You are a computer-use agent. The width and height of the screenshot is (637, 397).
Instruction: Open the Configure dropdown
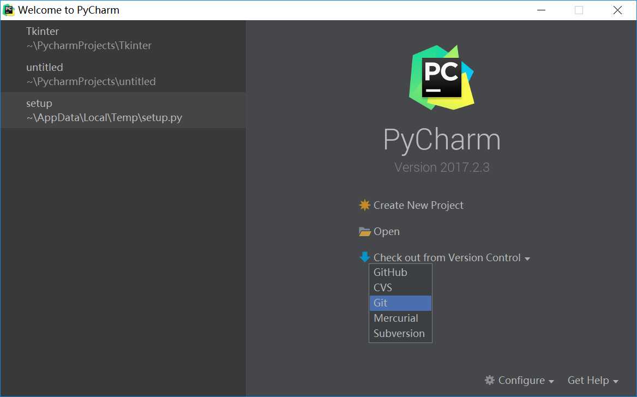[x=521, y=380]
